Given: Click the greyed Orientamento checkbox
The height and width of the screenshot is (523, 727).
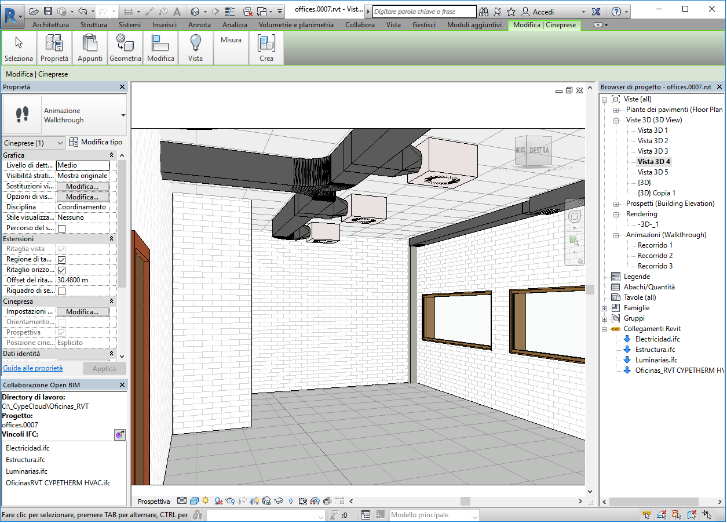Looking at the screenshot, I should [61, 322].
